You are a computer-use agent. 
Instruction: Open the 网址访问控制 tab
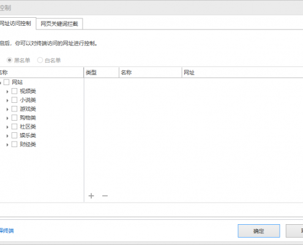point(16,23)
